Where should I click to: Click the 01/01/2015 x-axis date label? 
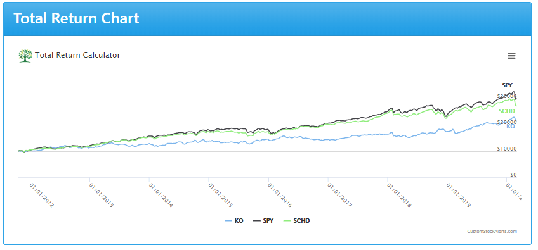[x=221, y=195]
